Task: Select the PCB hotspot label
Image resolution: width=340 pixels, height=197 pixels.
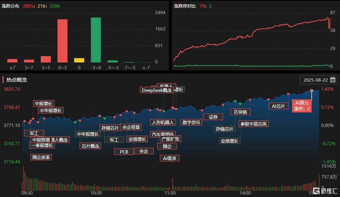Action: click(124, 152)
